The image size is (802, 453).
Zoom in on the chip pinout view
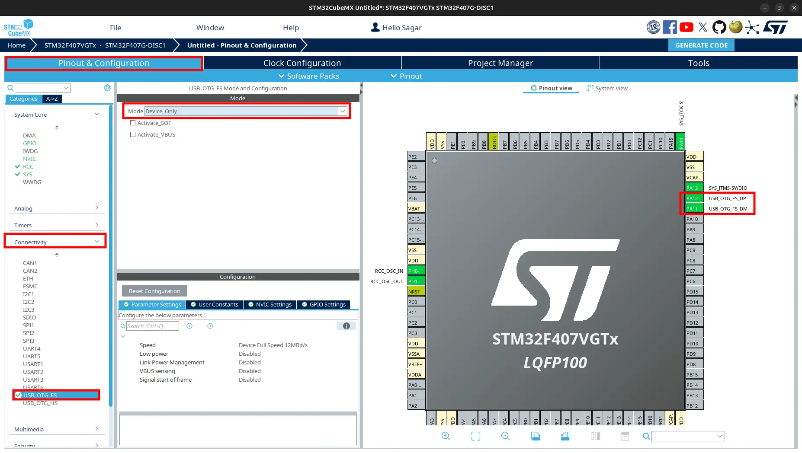click(x=446, y=436)
